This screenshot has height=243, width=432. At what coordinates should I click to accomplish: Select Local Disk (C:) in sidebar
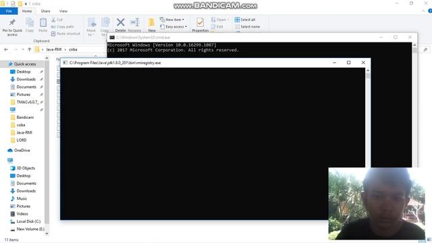pyautogui.click(x=28, y=221)
